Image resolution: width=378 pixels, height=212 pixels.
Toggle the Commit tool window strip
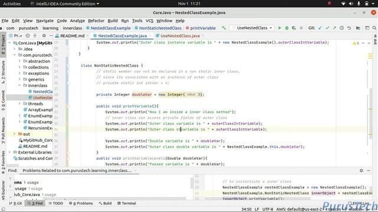coord(3,100)
